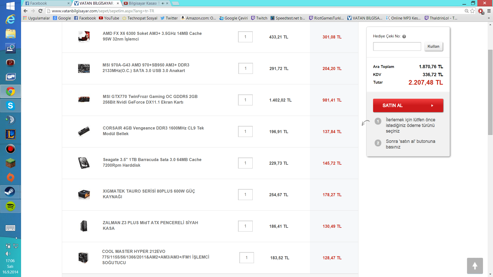
Task: Expand hidden bookmarks overflow chevron
Action: pyautogui.click(x=489, y=18)
